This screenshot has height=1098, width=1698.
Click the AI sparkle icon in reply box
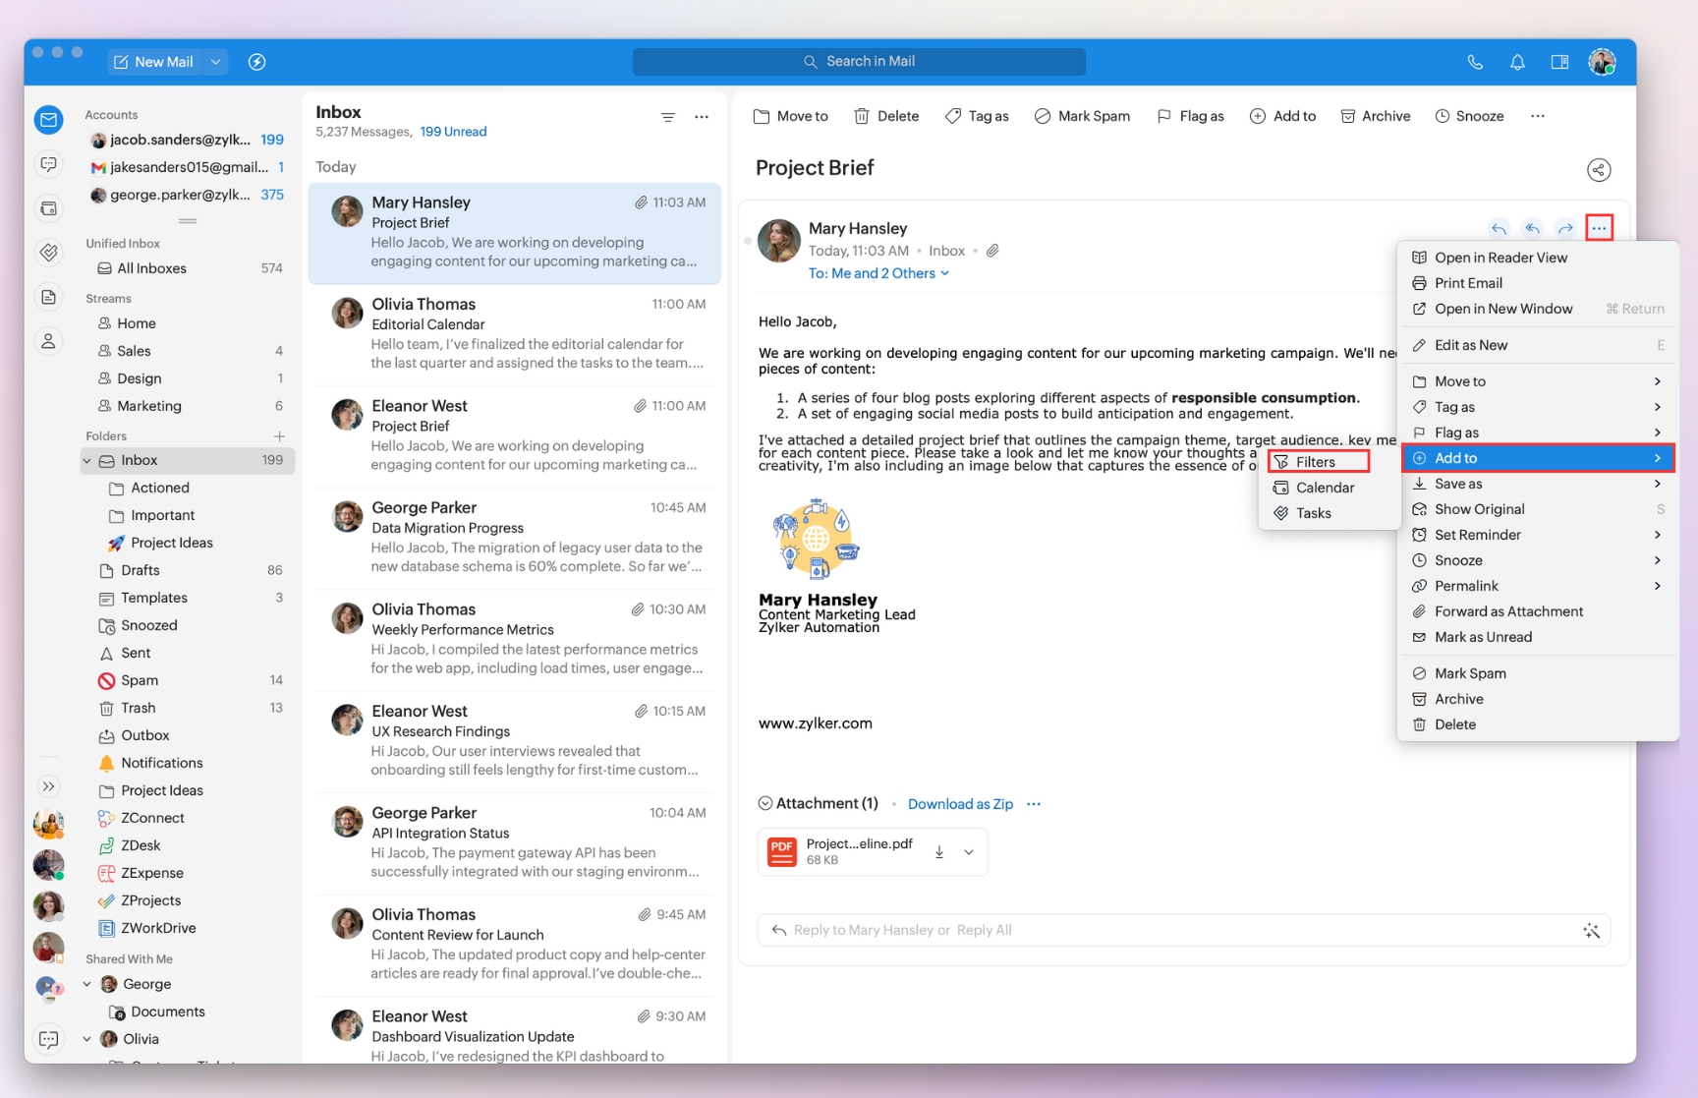1591,930
